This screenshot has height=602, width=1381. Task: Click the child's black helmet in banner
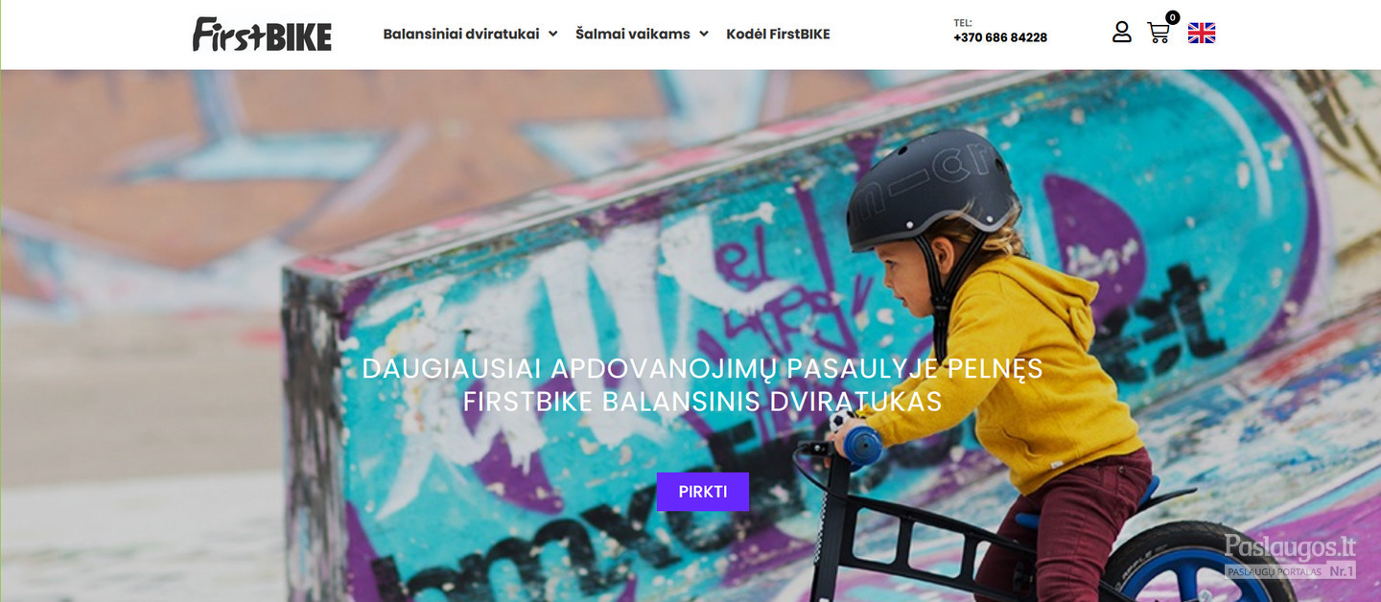(931, 189)
